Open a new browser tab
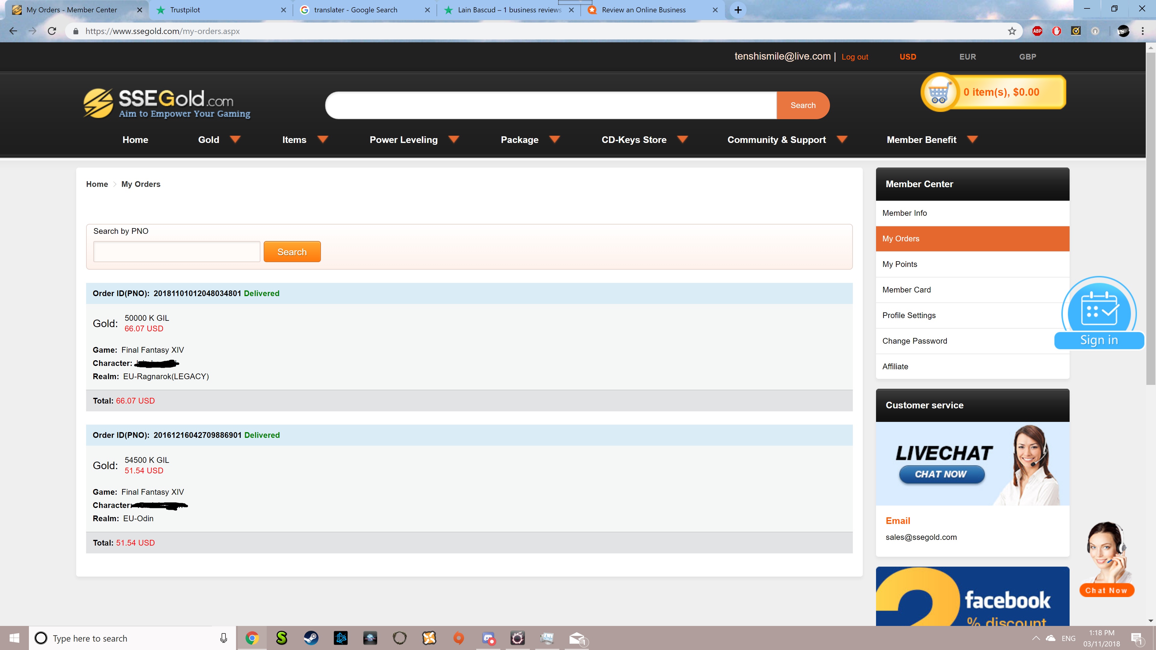 [738, 10]
